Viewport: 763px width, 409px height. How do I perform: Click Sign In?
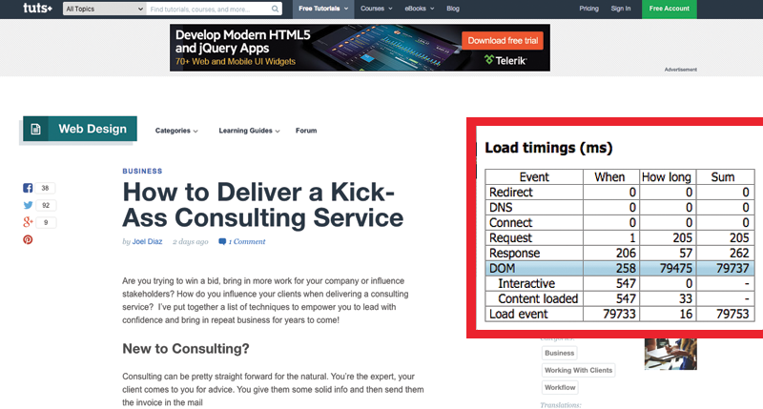coord(621,9)
